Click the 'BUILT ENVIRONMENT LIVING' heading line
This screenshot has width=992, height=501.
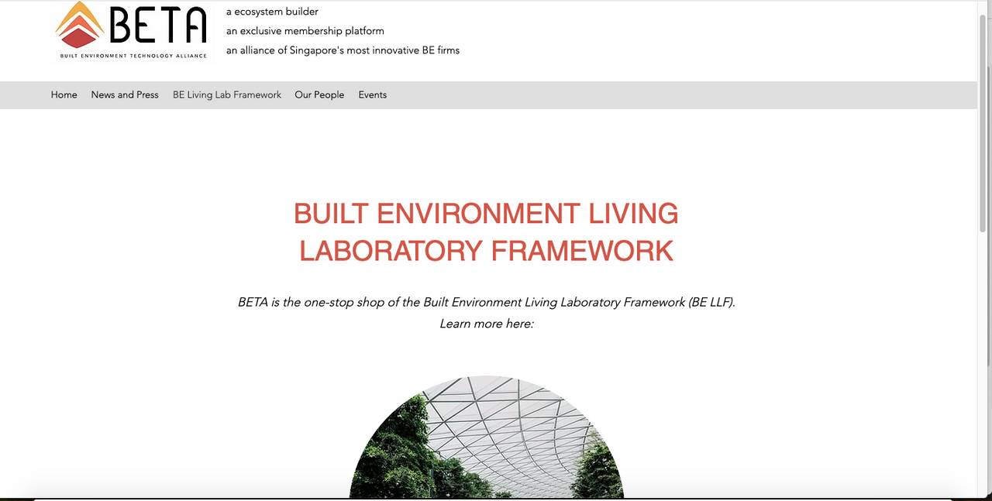486,213
